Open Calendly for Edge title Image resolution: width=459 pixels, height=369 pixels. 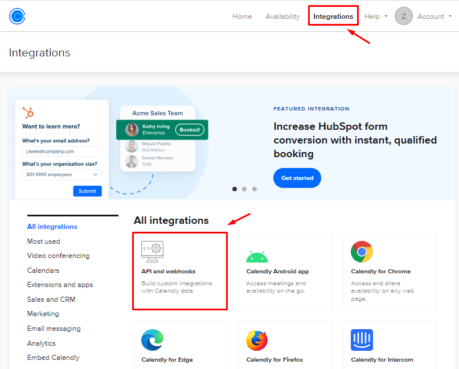(x=167, y=359)
